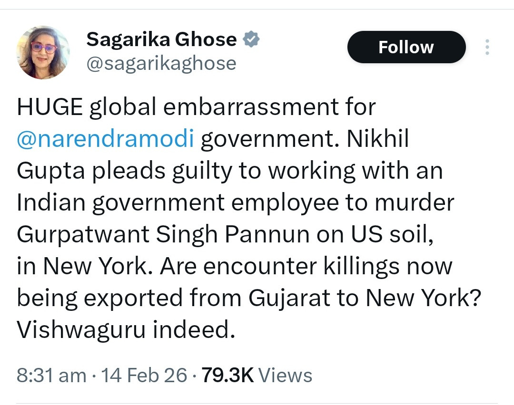Click "Vishwaguru indeed." at the tweet's end
The image size is (514, 405).
click(x=126, y=329)
